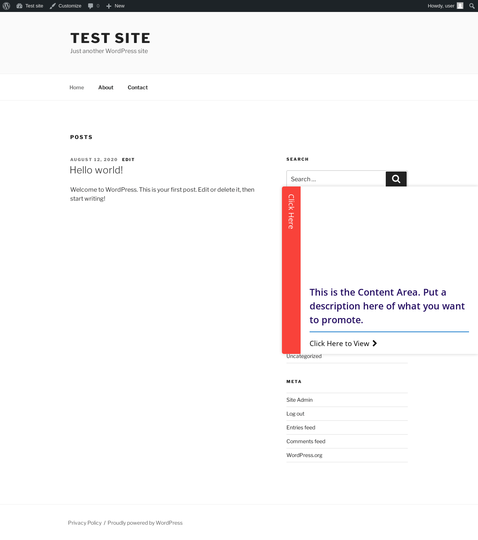The width and height of the screenshot is (478, 540).
Task: Click the Customize paintbrush icon
Action: click(x=53, y=6)
